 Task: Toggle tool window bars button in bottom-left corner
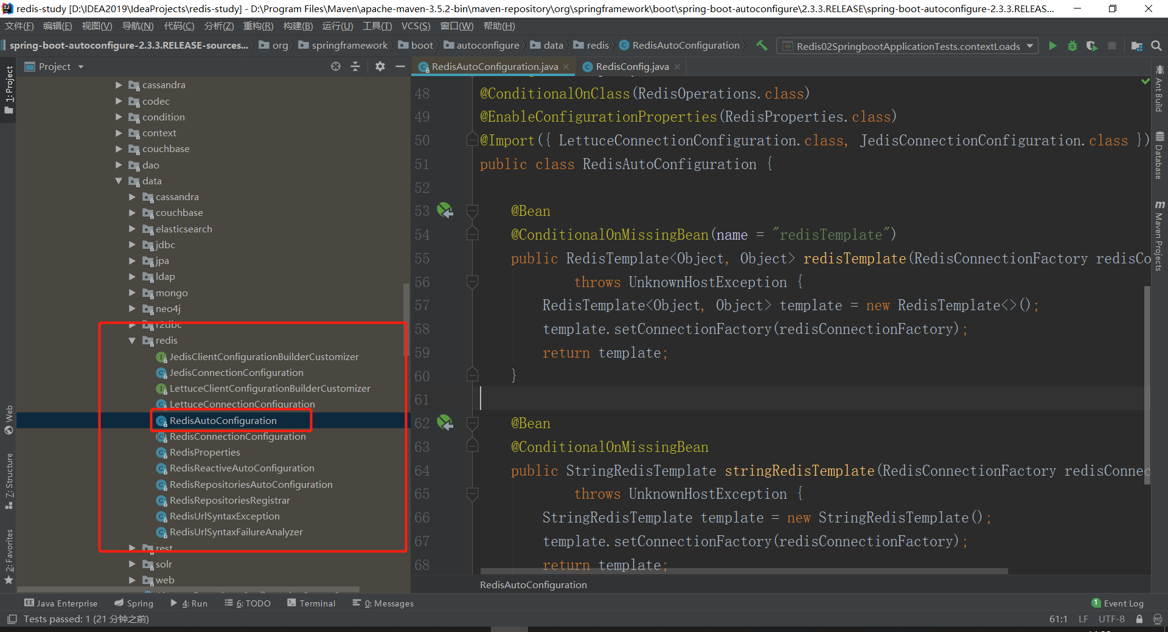(x=12, y=619)
